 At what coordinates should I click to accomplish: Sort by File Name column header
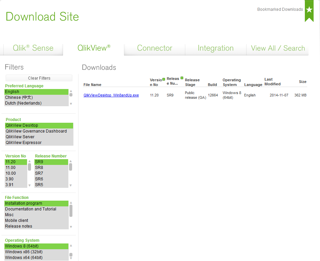[x=92, y=85]
